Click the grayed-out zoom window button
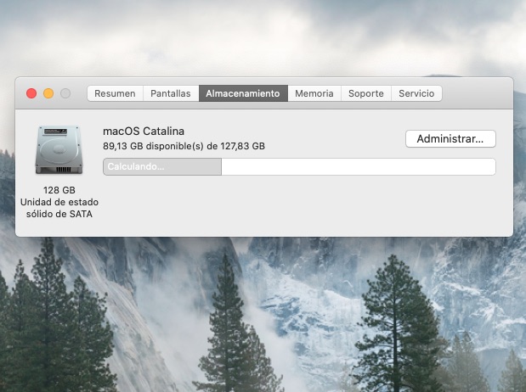Image resolution: width=526 pixels, height=392 pixels. pos(65,93)
